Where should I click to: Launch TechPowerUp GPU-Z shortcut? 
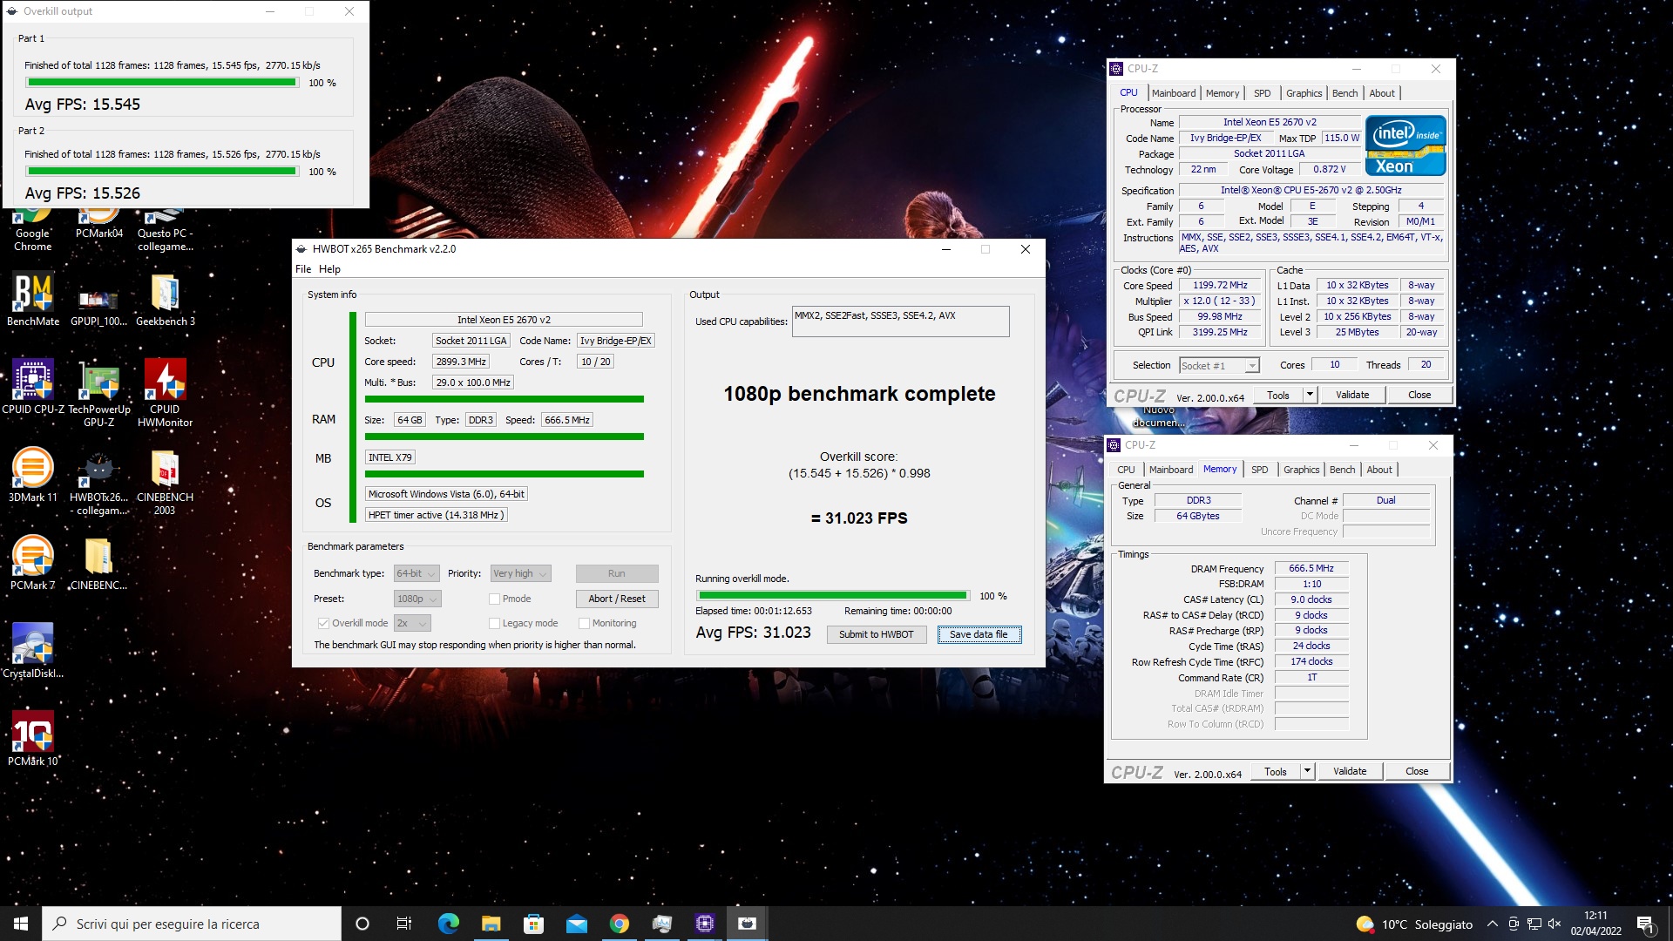tap(98, 394)
